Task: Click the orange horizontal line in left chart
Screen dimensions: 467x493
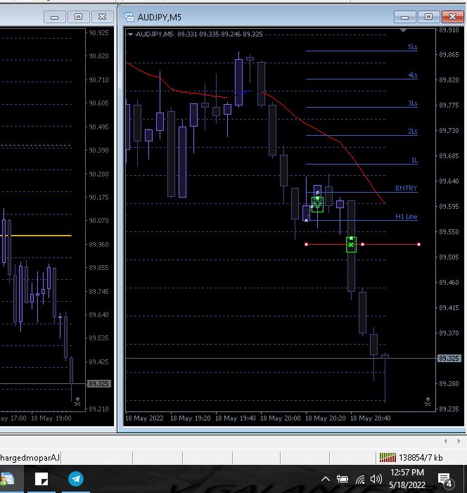Action: pyautogui.click(x=36, y=236)
